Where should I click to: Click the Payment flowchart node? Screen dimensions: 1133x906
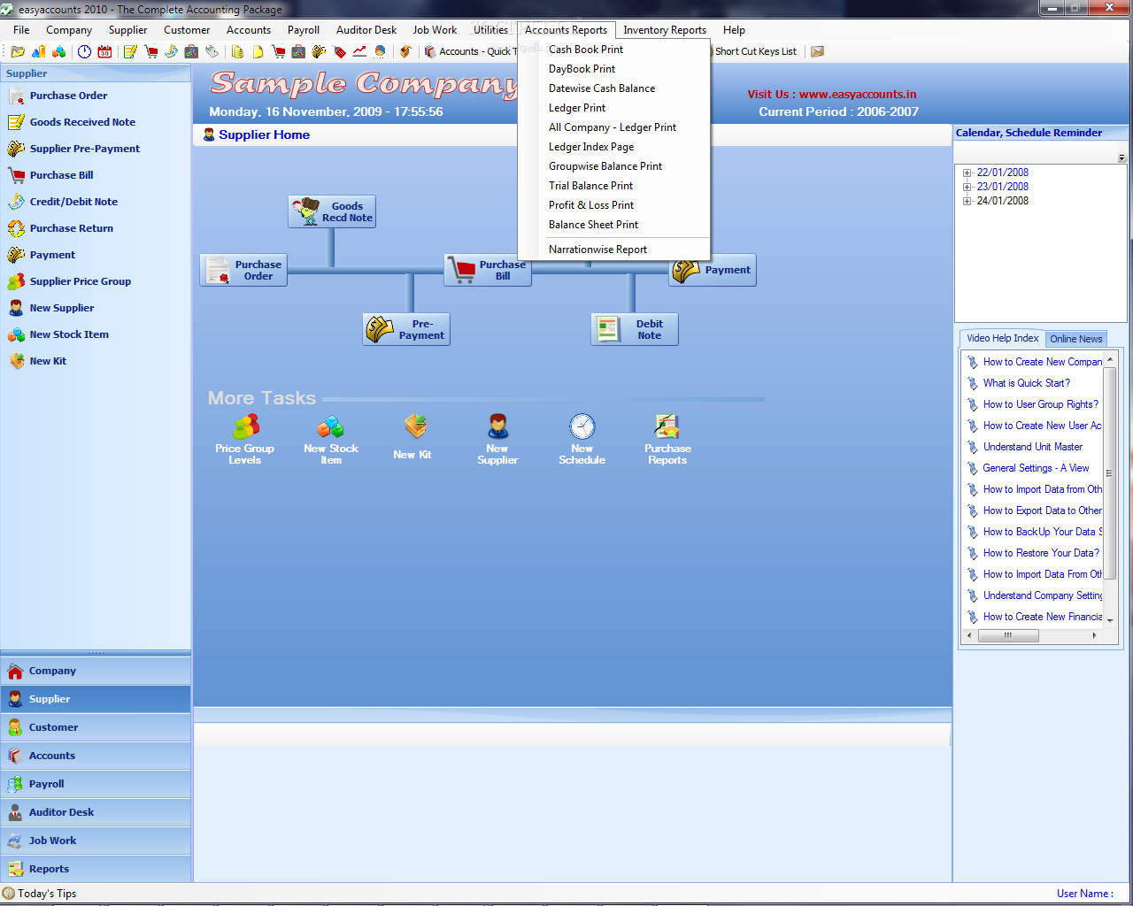point(713,270)
